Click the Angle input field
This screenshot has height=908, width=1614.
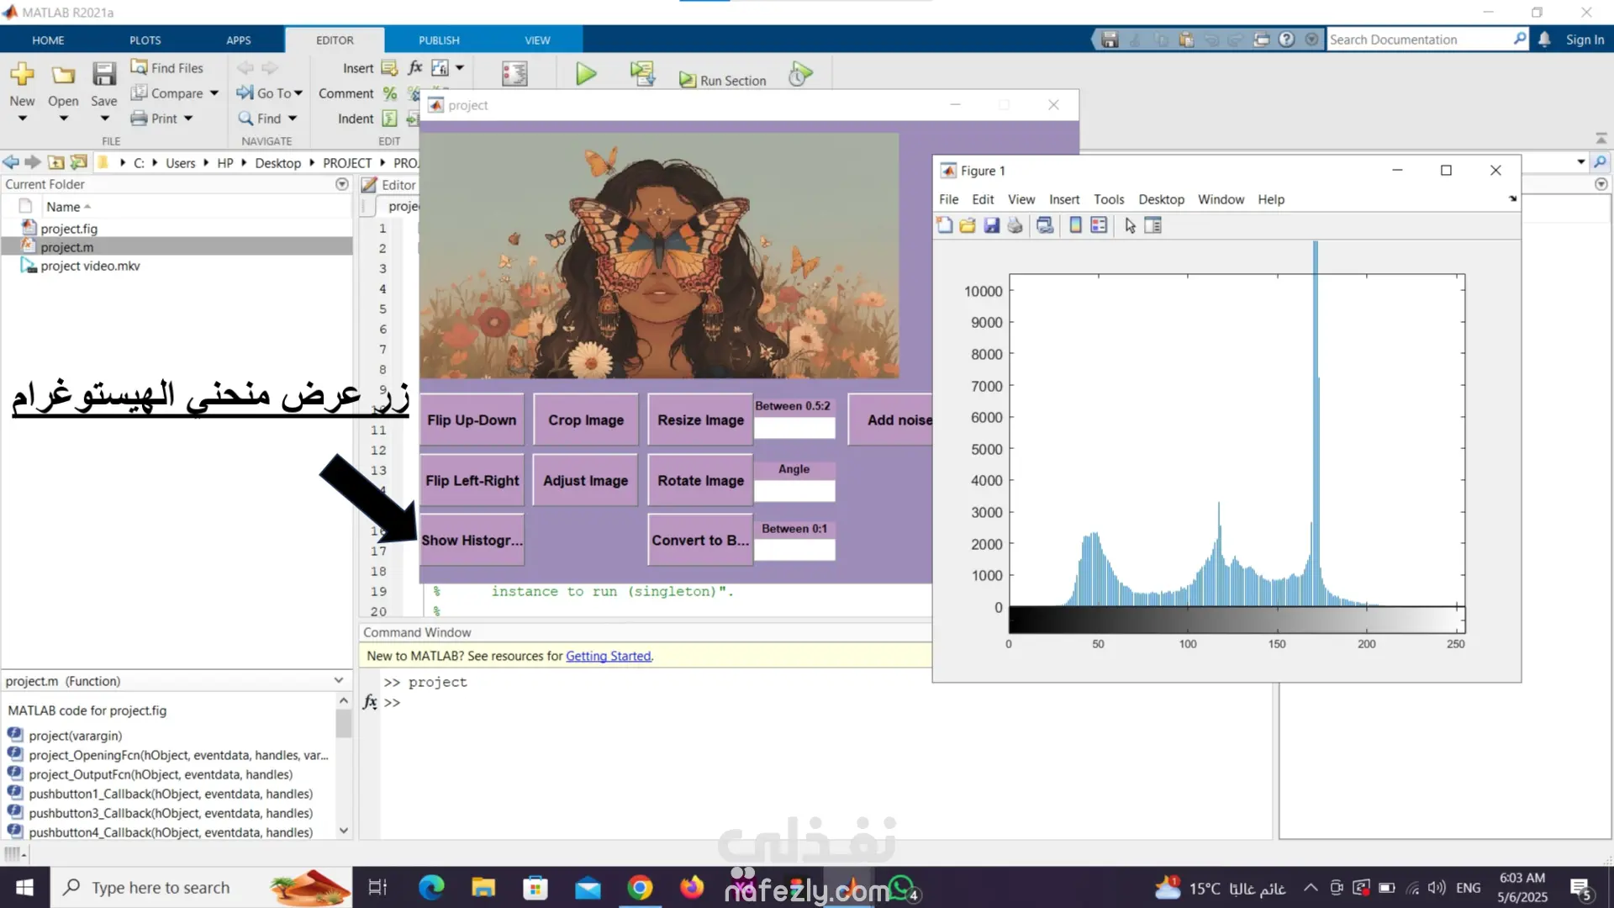pos(794,491)
